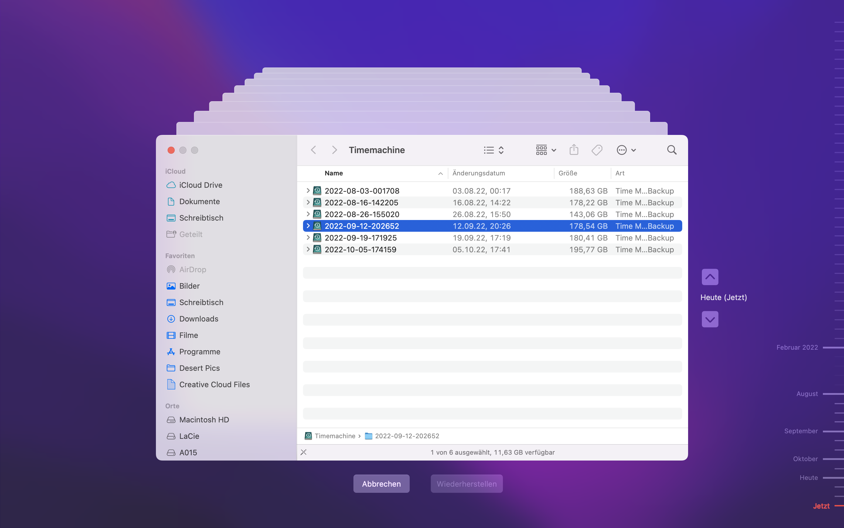Open the group-by grid dropdown
Screen dimensions: 844x528
546,150
